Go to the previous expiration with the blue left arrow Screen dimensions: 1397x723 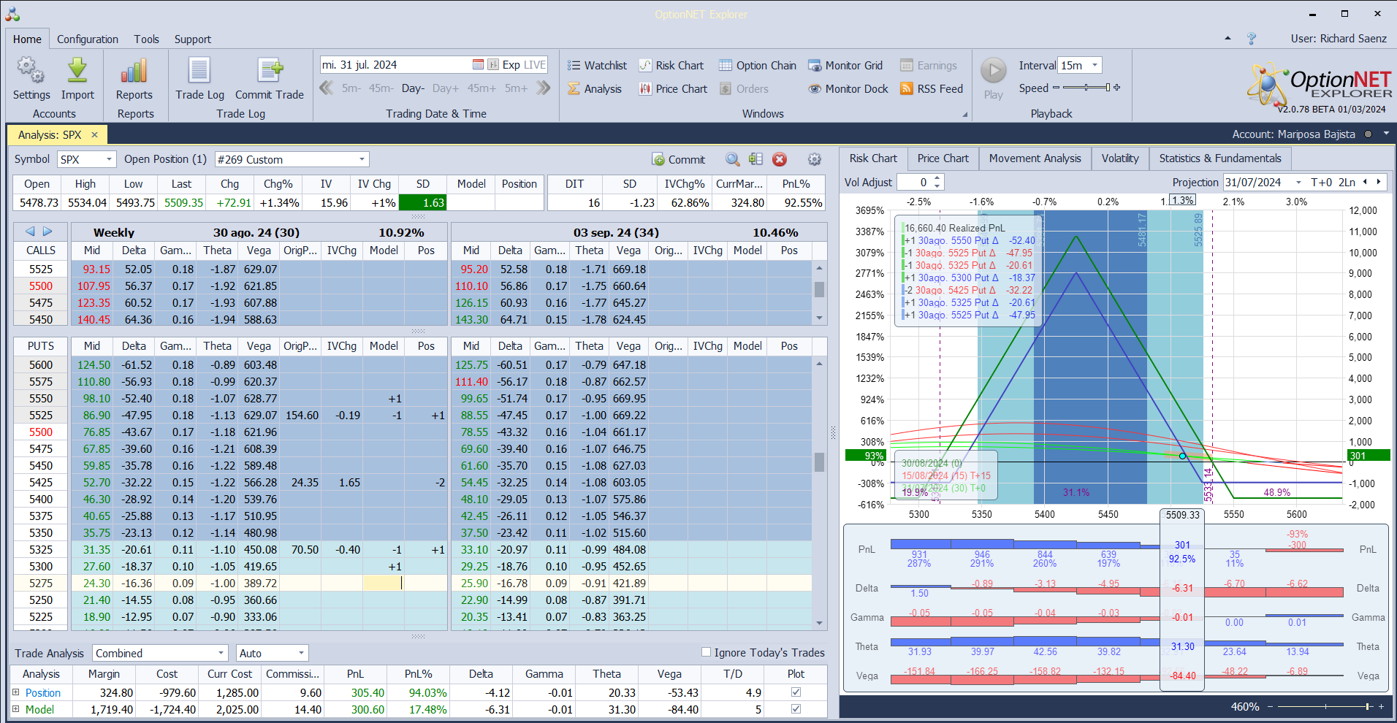coord(30,232)
